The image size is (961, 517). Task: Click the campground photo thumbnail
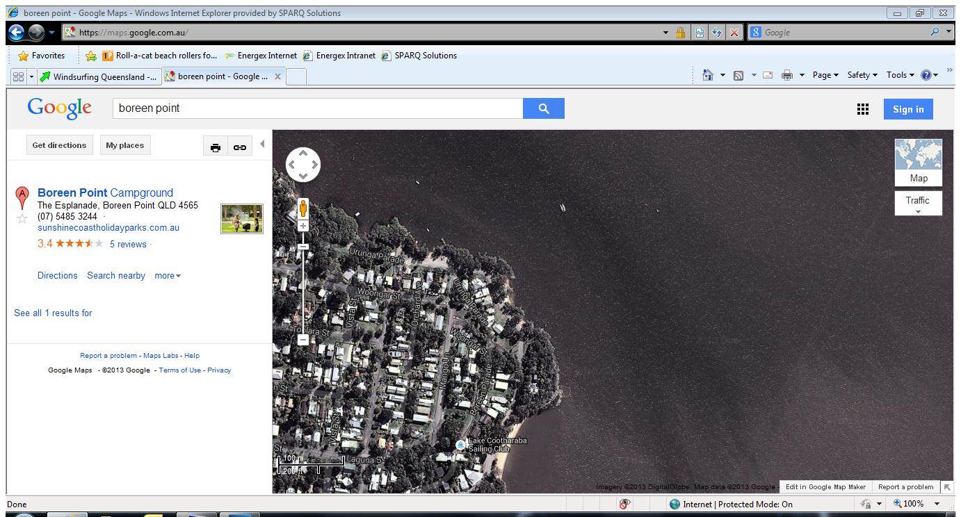click(242, 219)
